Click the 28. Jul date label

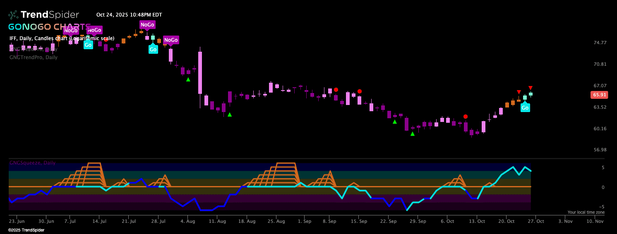[x=158, y=221]
